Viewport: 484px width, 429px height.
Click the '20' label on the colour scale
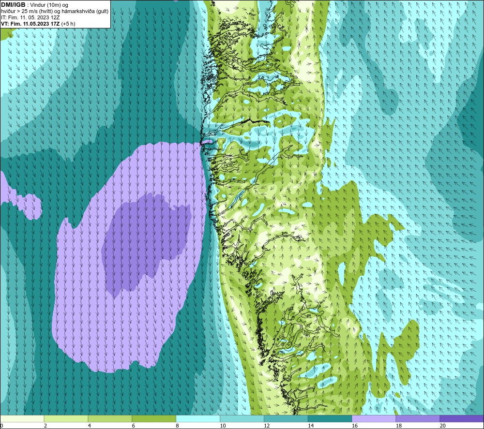point(443,426)
